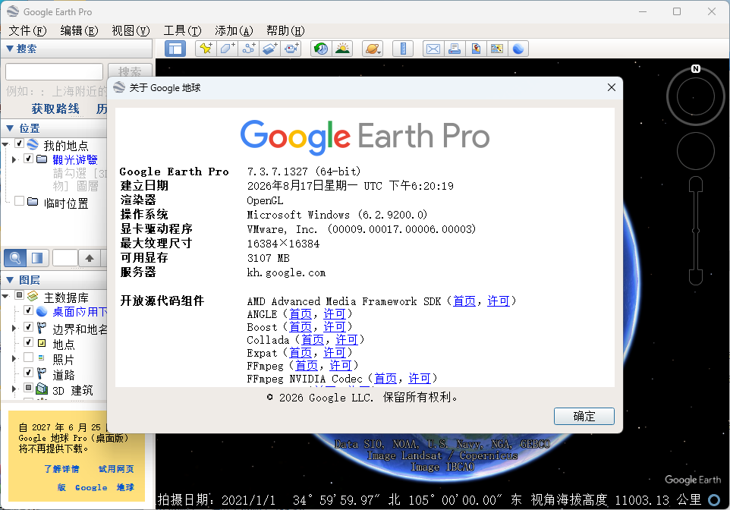Viewport: 730px width, 510px height.
Task: Collapse the 位置 panel header
Action: pyautogui.click(x=55, y=128)
